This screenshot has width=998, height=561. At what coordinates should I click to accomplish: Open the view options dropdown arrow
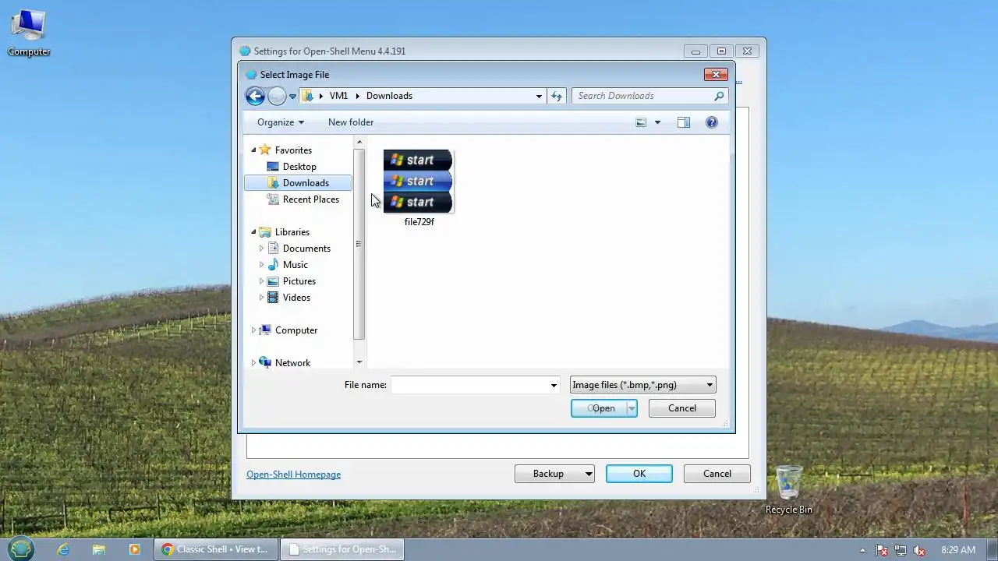point(657,122)
